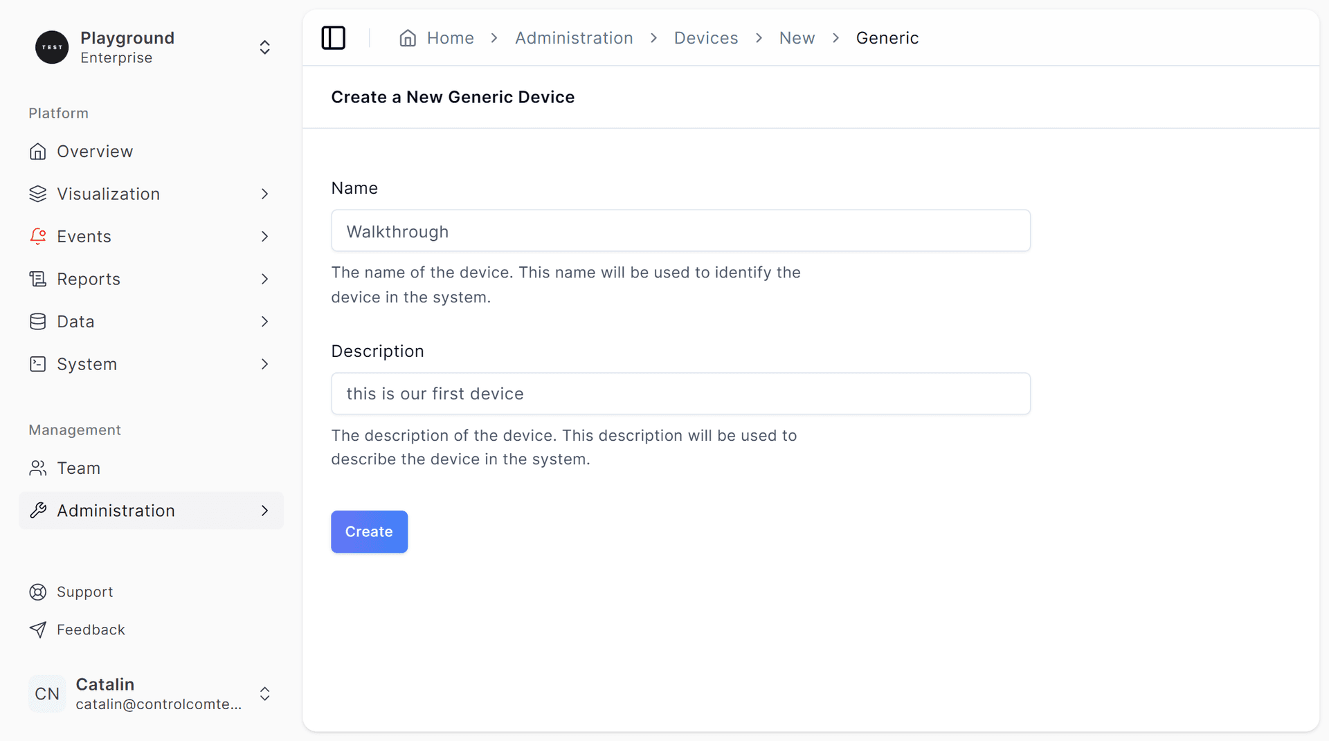Open the Playground workspace switcher
This screenshot has width=1329, height=741.
(x=264, y=47)
